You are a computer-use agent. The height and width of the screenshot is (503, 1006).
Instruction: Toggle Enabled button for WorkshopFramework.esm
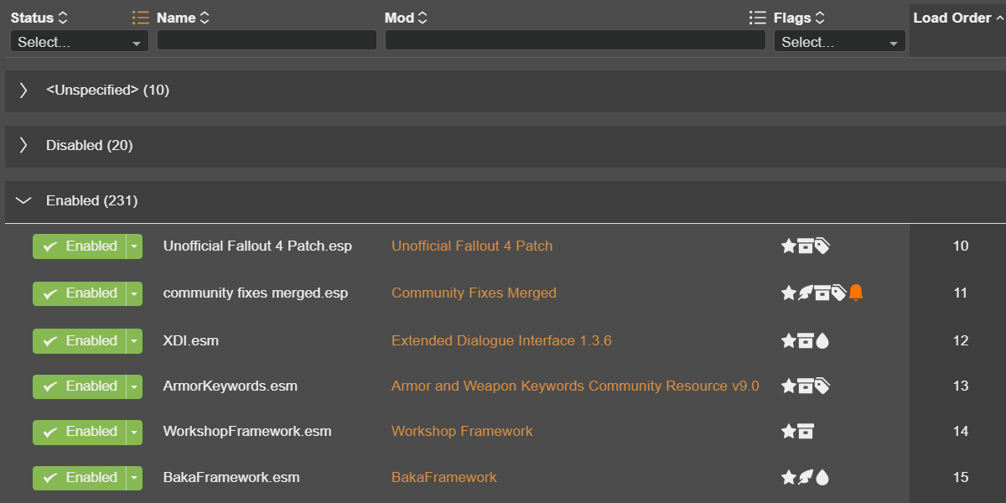pyautogui.click(x=79, y=432)
